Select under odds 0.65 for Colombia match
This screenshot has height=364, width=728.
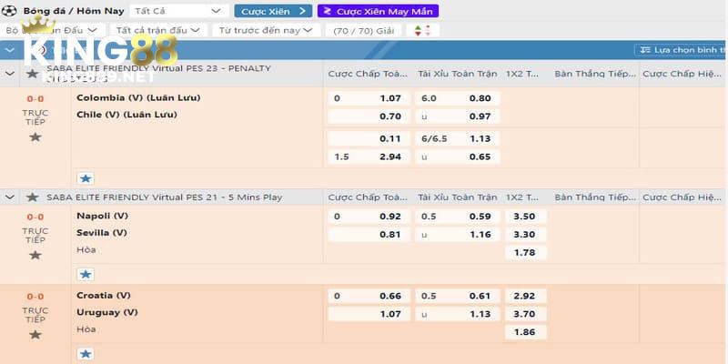458,157
